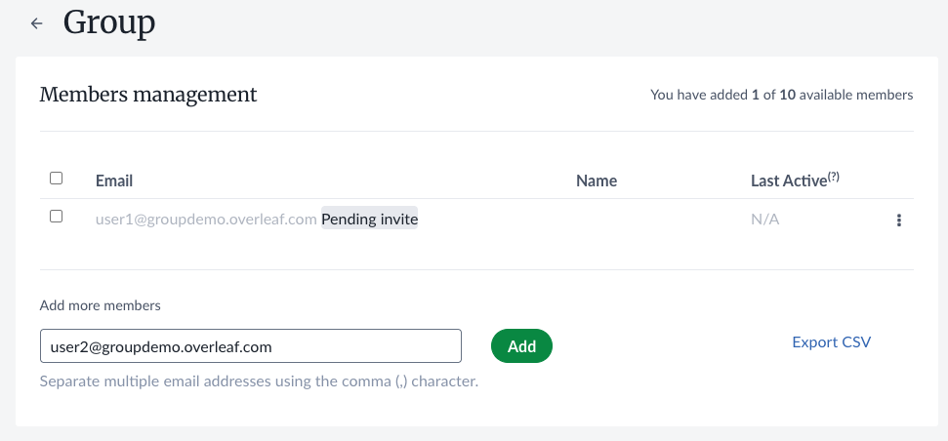Open the three-dot menu for user1
The image size is (948, 441).
pos(898,220)
